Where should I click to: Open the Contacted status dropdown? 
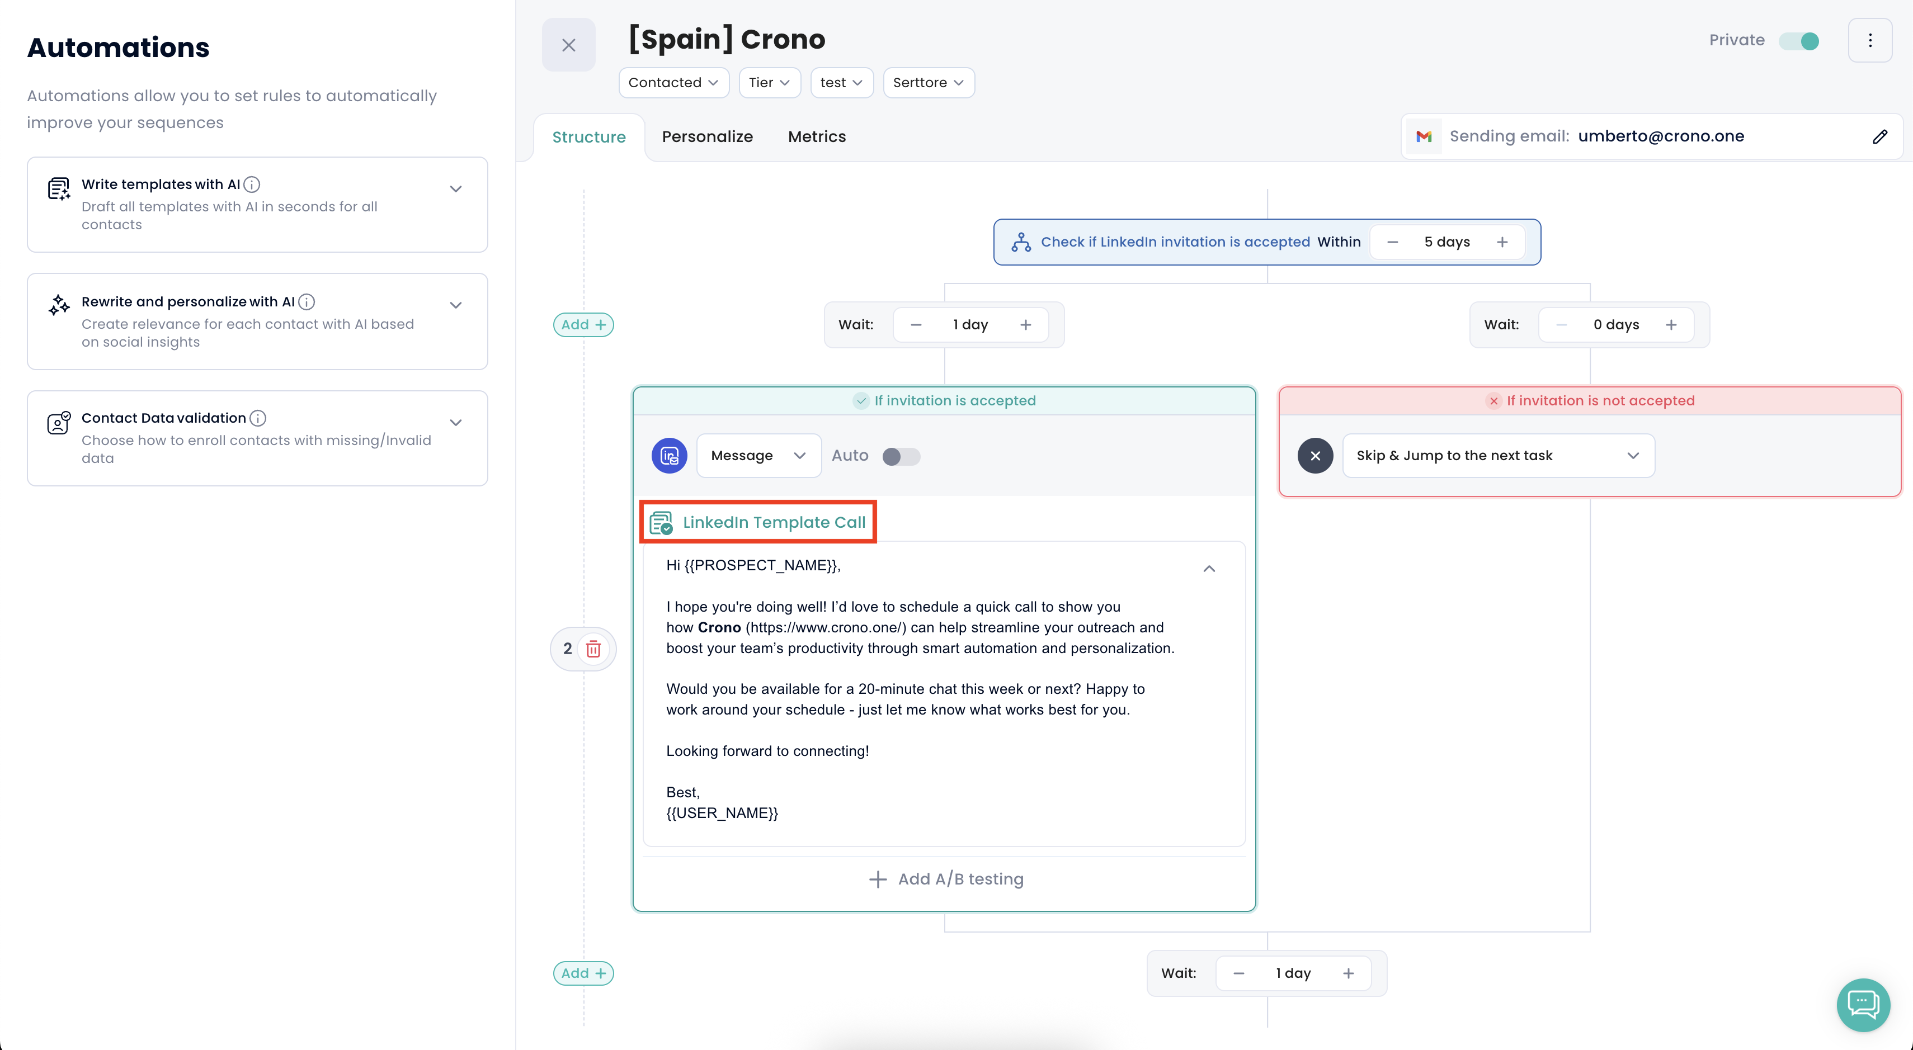coord(673,82)
